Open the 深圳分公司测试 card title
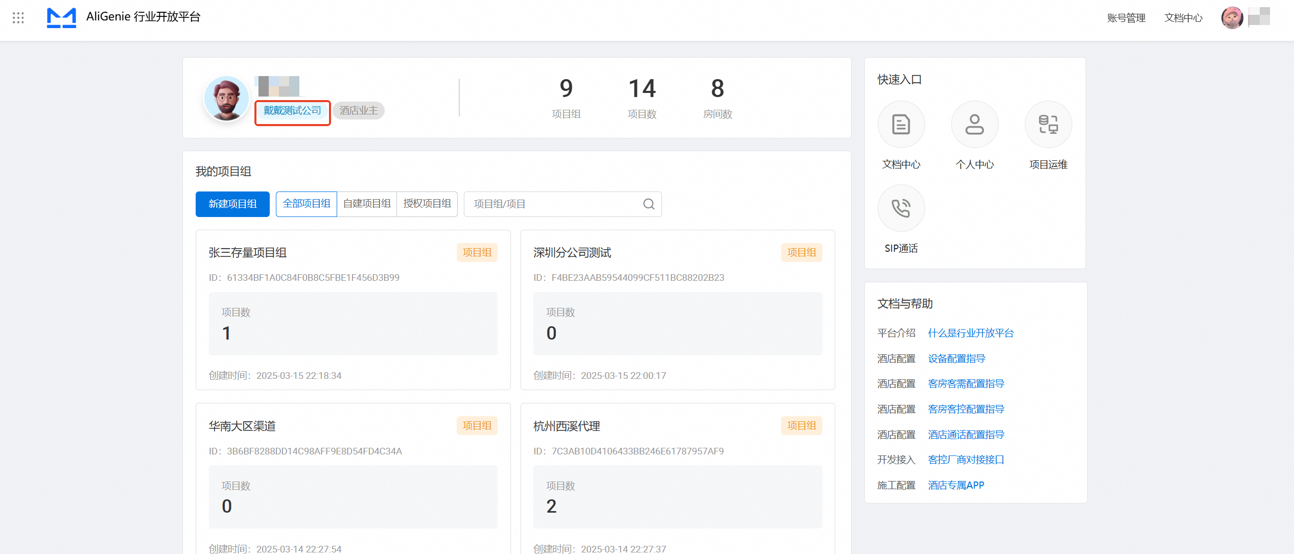 [572, 253]
